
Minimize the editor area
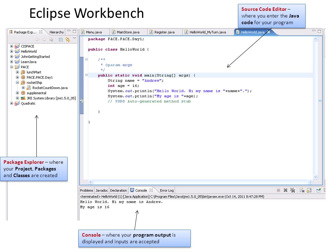coord(314,31)
